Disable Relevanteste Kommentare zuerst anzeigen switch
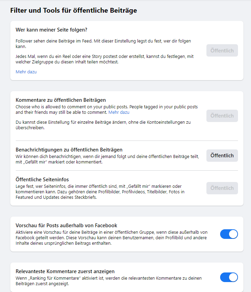Screen dimensions: 251x292 (229, 277)
